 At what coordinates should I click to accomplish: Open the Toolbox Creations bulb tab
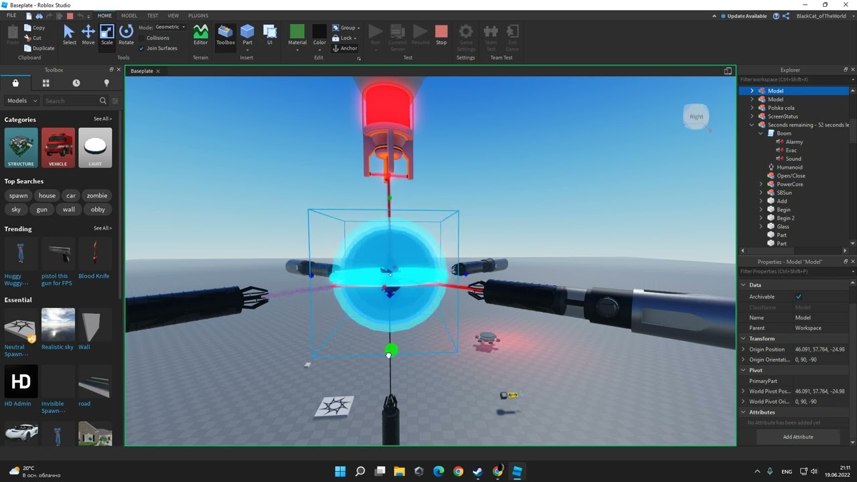click(x=106, y=83)
